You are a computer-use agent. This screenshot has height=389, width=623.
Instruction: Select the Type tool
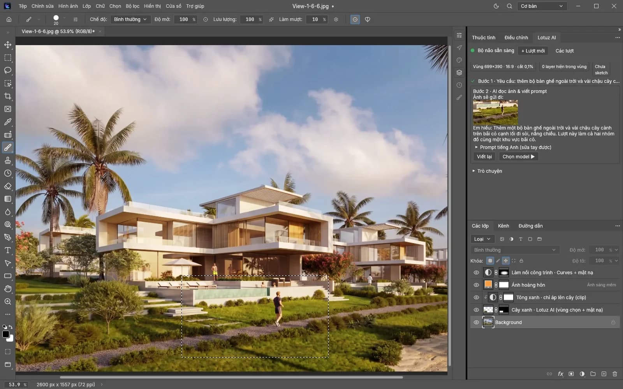click(7, 250)
